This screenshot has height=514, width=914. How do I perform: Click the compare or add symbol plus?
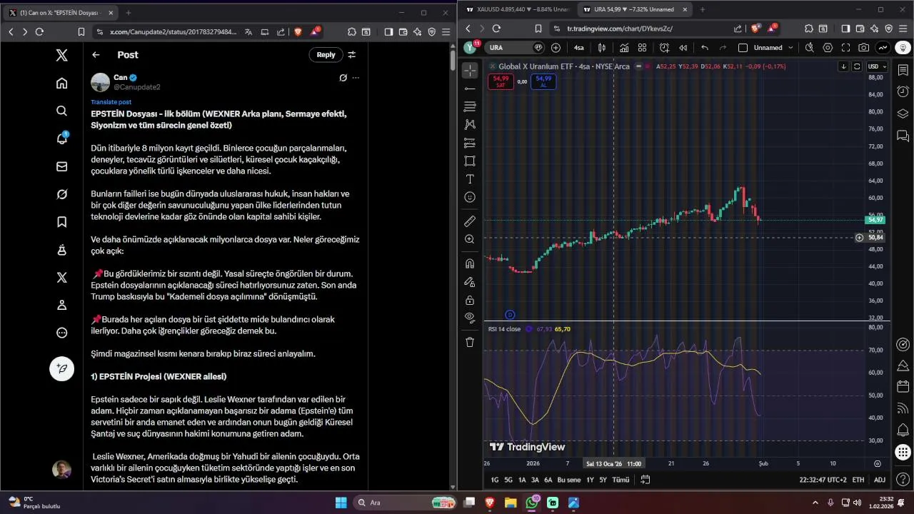tap(556, 48)
